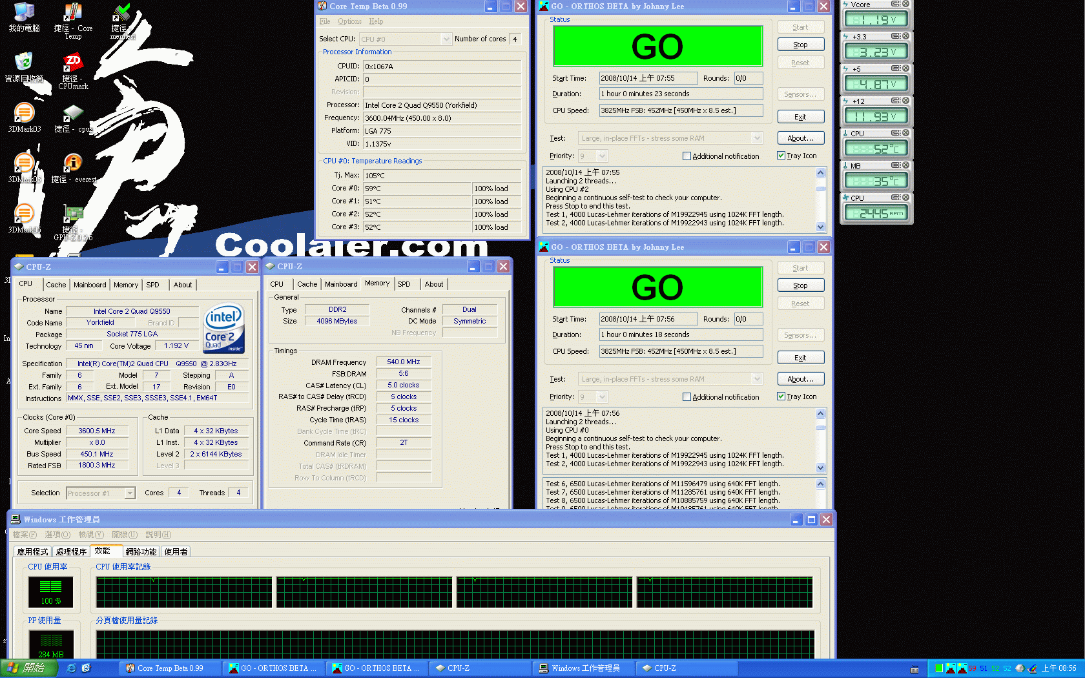
Task: Click the Start Time field in lower ORTHOS
Action: 648,319
